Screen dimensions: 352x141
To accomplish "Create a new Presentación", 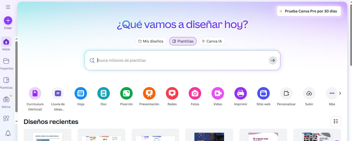I will pos(149,93).
